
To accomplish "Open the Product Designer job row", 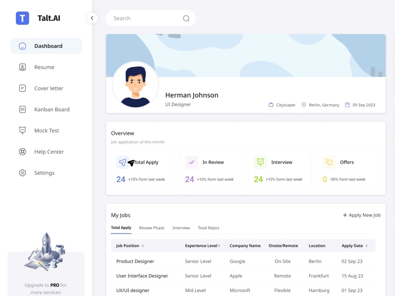I will click(x=243, y=261).
